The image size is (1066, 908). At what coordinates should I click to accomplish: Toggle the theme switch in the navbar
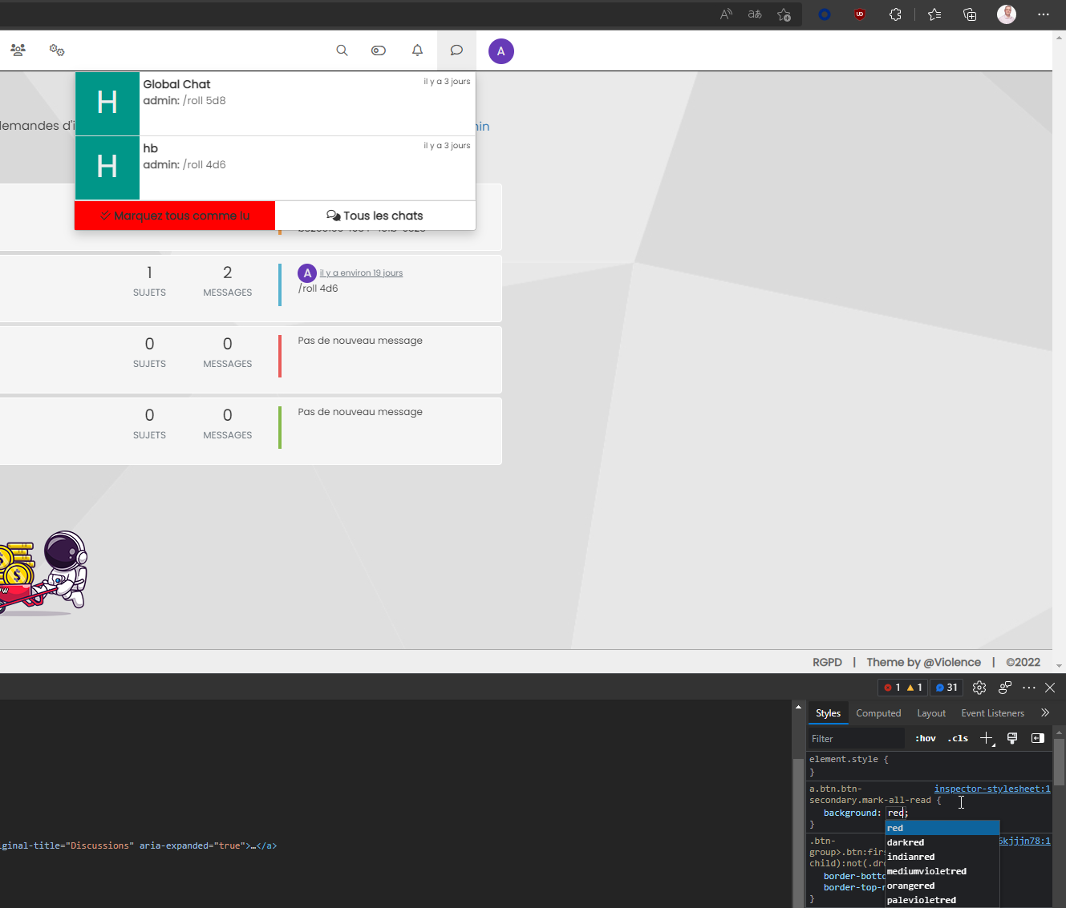point(379,50)
